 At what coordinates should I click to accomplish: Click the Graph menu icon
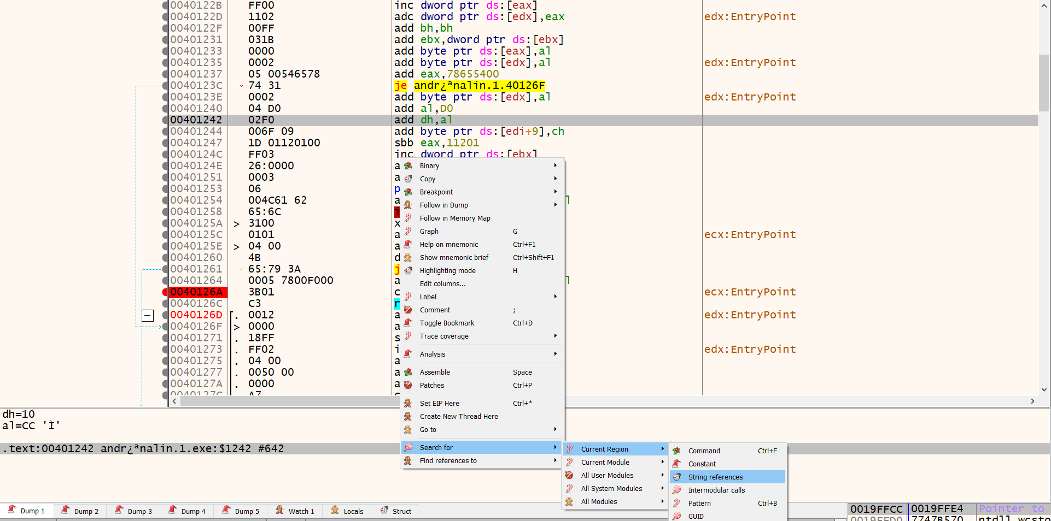pyautogui.click(x=408, y=231)
